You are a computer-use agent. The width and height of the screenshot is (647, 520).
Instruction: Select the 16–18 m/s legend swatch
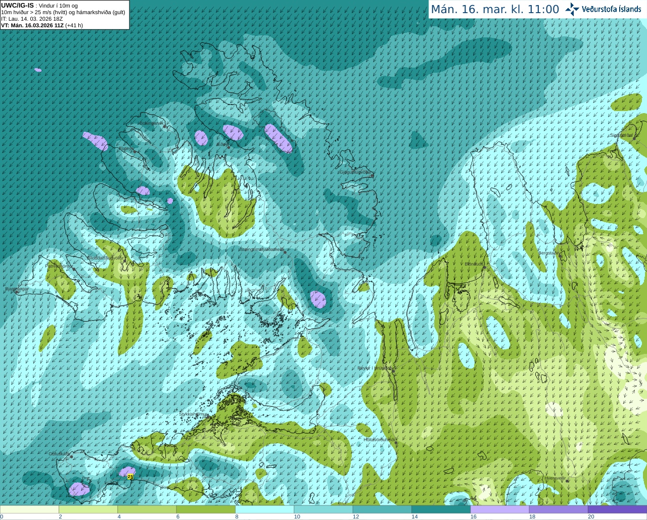point(499,509)
